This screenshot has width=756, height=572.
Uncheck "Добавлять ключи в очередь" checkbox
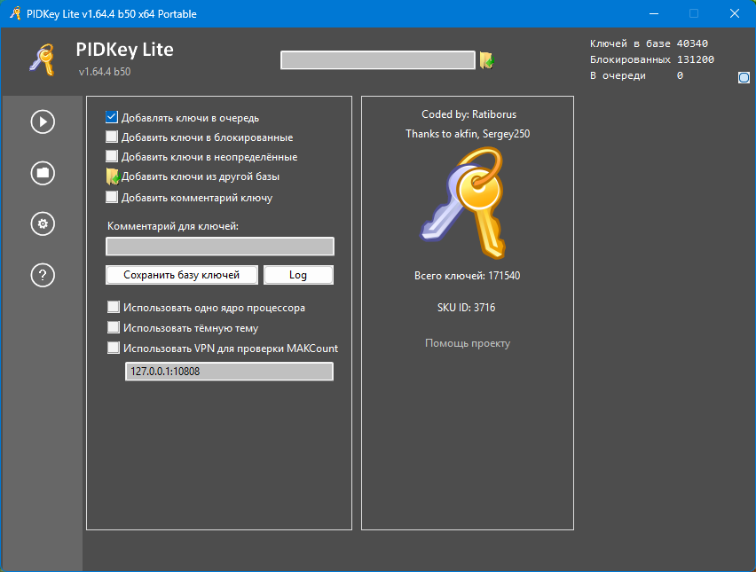point(112,117)
